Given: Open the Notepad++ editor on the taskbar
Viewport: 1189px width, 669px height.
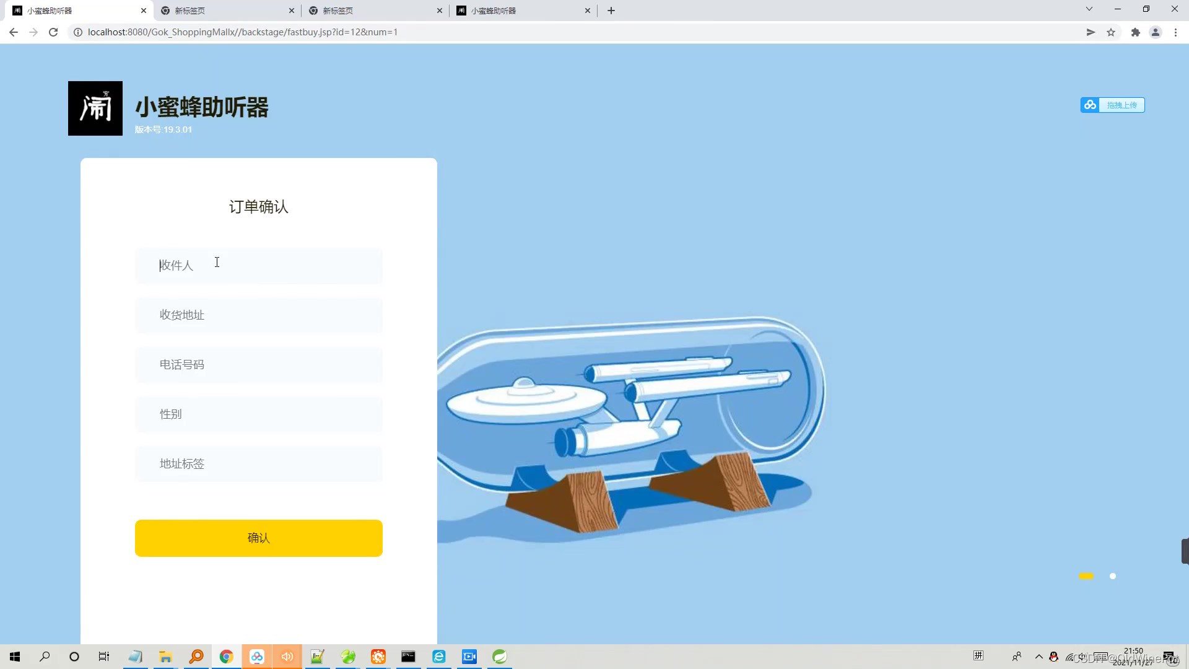Looking at the screenshot, I should (318, 657).
